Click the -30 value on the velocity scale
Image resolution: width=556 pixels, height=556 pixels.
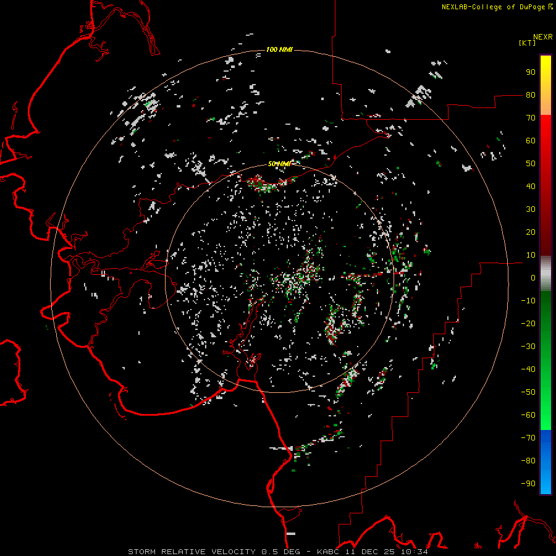(x=528, y=347)
